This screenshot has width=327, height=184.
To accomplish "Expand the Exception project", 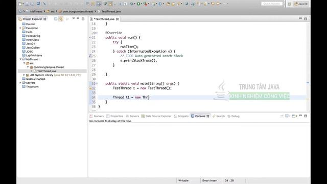I will coord(20,28).
